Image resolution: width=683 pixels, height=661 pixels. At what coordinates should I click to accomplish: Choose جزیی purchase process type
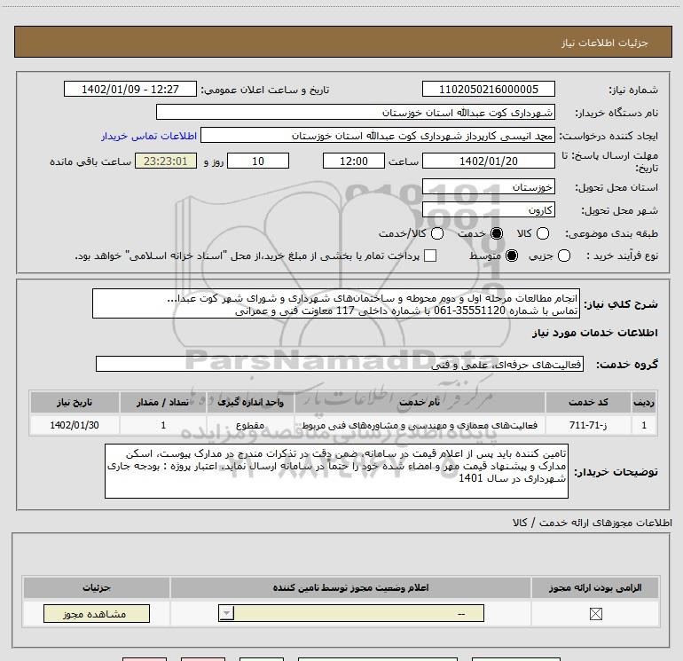(x=563, y=256)
